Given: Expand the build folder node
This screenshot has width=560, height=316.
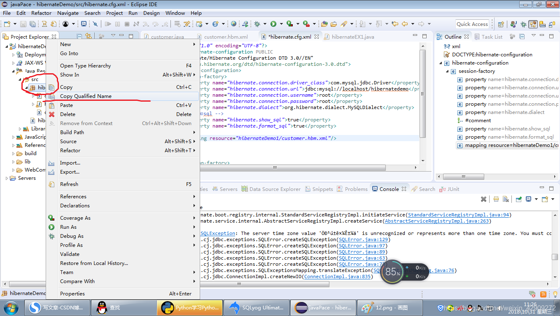Looking at the screenshot, I should pos(13,153).
